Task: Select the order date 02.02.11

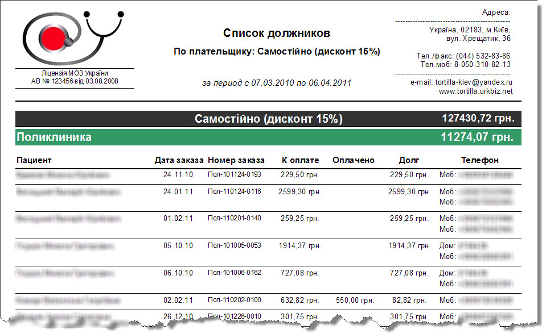Action: pos(178,300)
